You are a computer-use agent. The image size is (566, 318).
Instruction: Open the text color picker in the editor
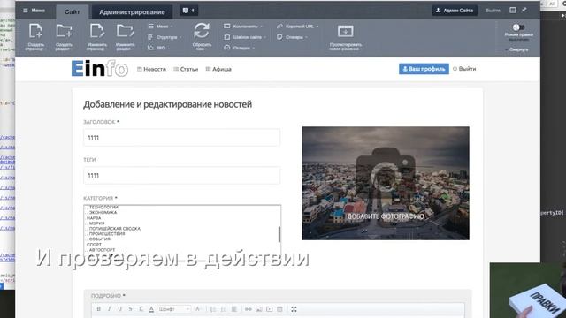[x=151, y=309]
